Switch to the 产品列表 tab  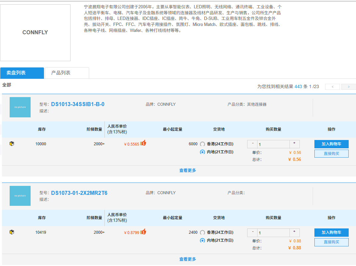67,73
